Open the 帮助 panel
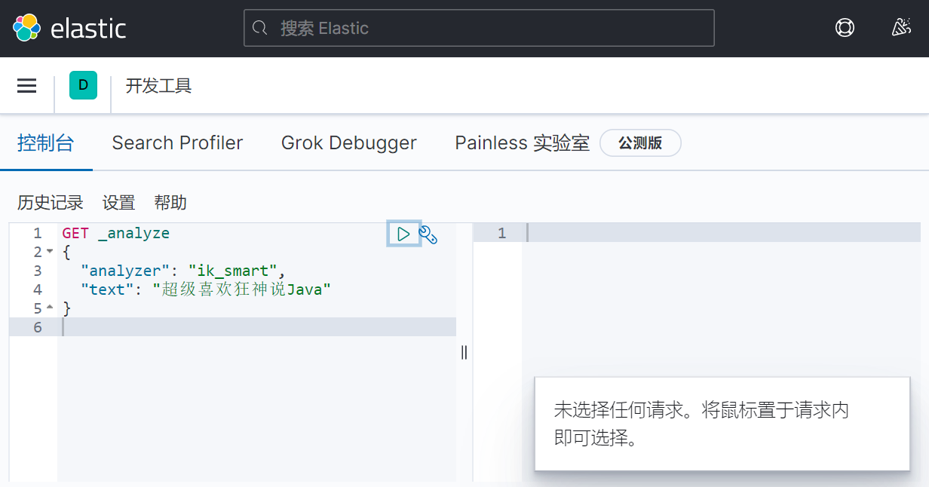 (170, 203)
